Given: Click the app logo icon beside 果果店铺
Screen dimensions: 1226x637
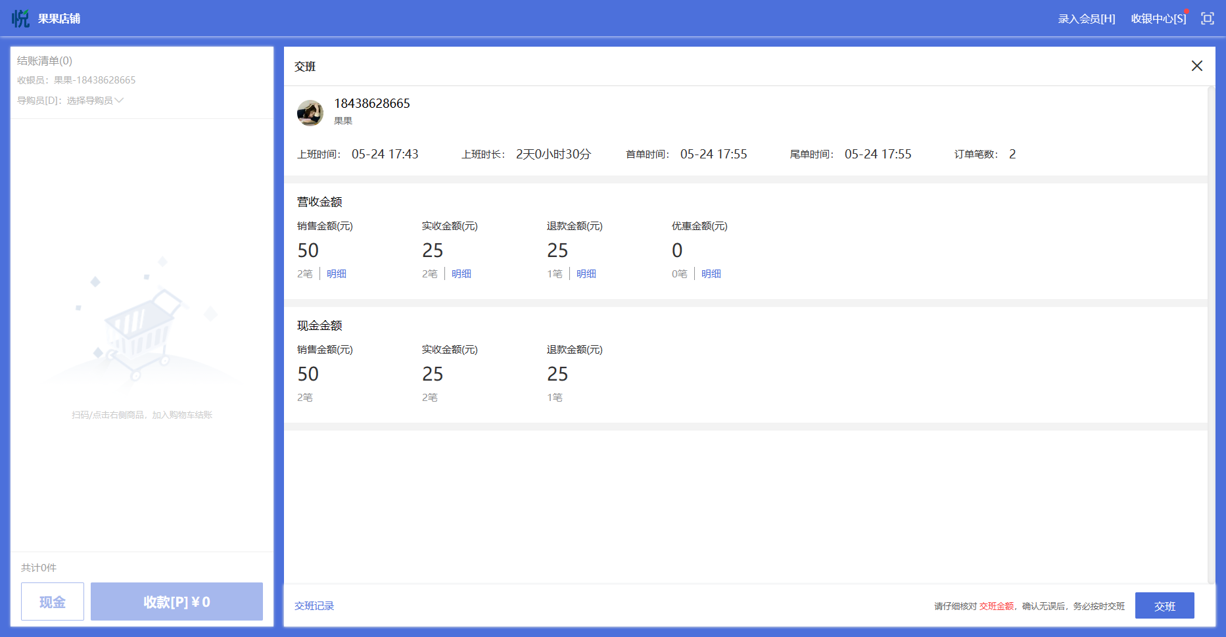Looking at the screenshot, I should pos(20,18).
